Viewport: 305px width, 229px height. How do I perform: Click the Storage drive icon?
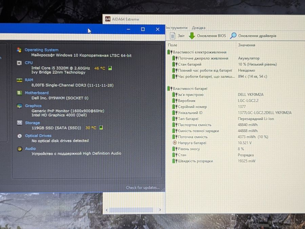(19, 123)
